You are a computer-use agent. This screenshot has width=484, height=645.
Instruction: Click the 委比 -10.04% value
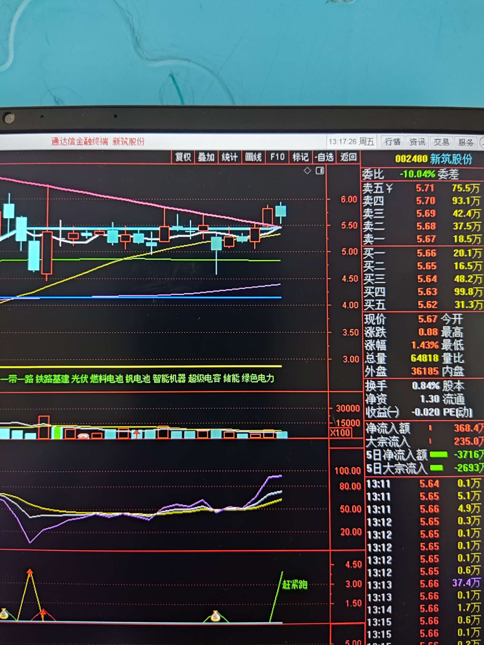point(418,174)
